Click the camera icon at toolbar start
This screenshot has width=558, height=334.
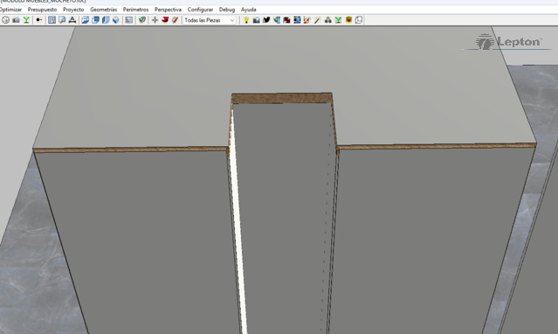point(16,20)
